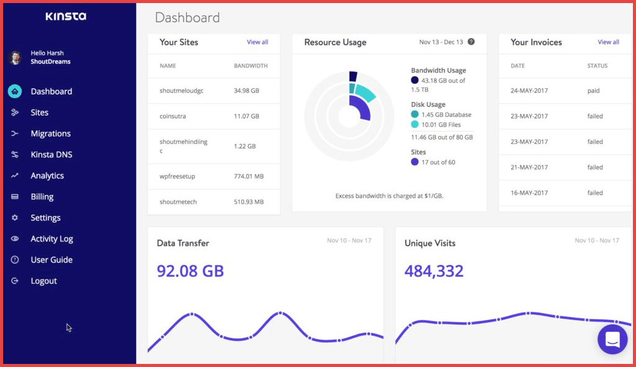Screen dimensions: 636x367
Task: Click the Migrations arrow icon
Action: [x=15, y=133]
